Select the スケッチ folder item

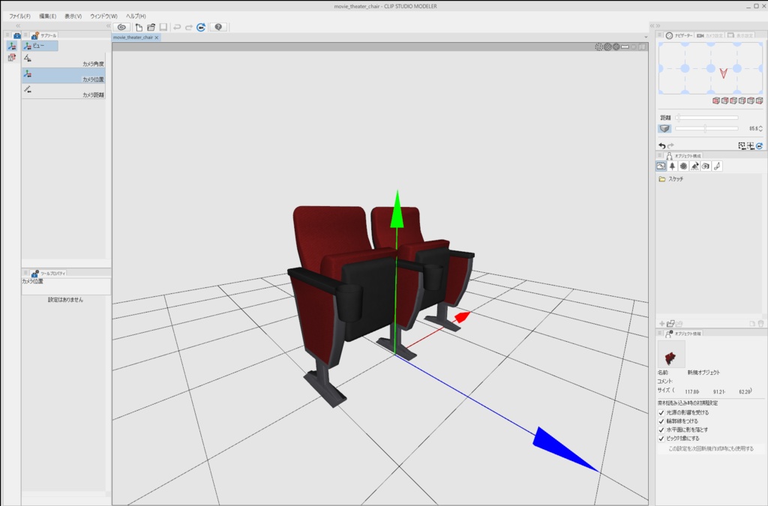(708, 179)
